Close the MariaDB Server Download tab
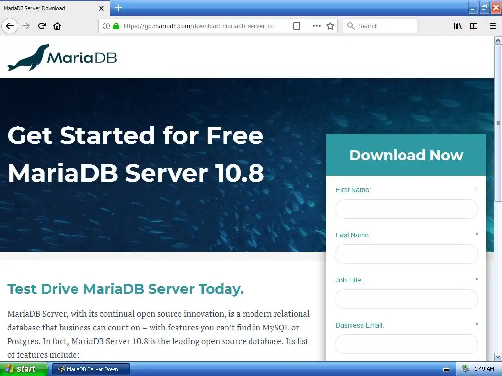The width and height of the screenshot is (502, 376). tap(101, 8)
